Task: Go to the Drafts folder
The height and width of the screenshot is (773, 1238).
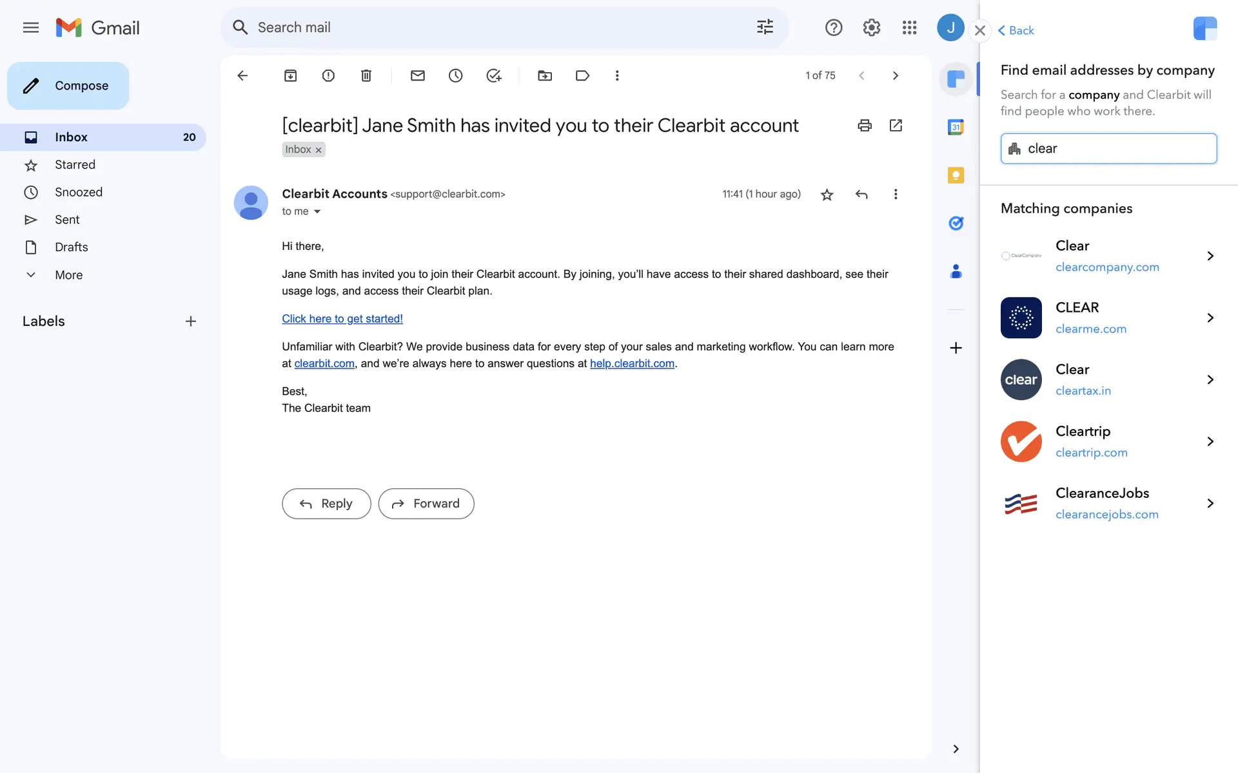Action: coord(71,247)
